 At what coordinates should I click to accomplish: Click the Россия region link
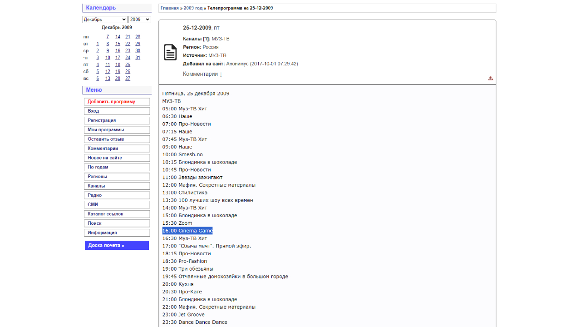pos(211,47)
